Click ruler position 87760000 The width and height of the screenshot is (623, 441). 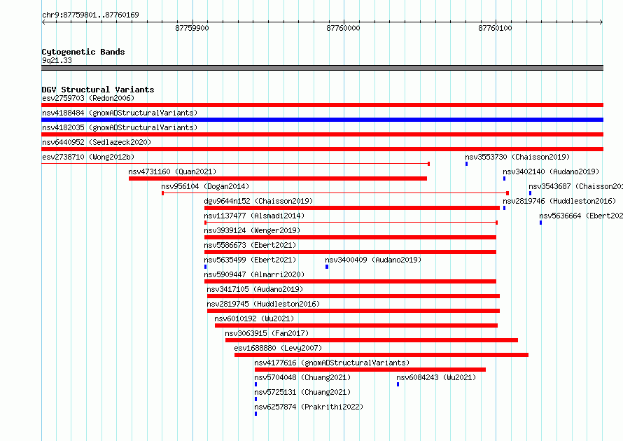click(343, 28)
